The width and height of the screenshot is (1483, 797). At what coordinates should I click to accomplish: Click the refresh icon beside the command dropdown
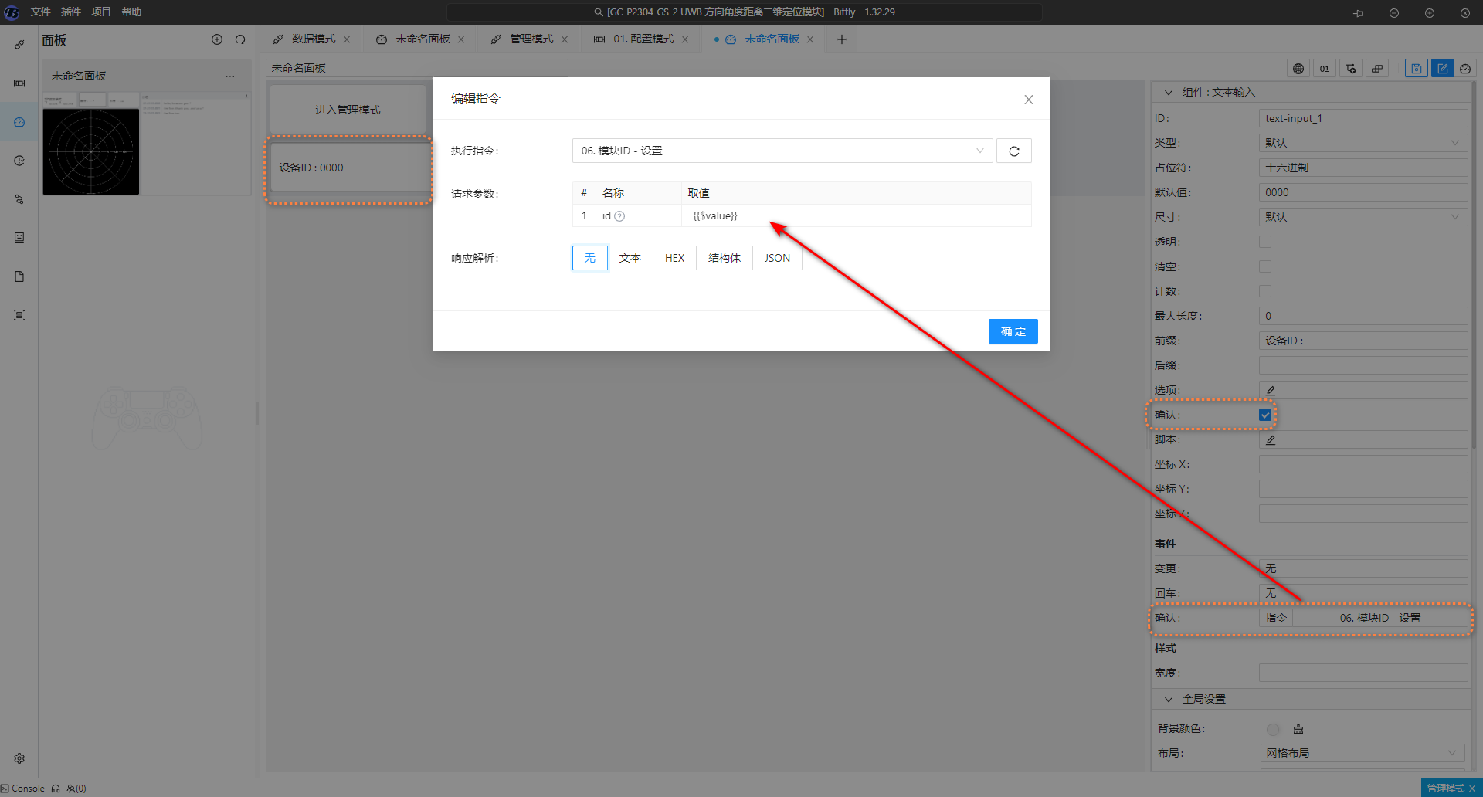click(x=1013, y=151)
